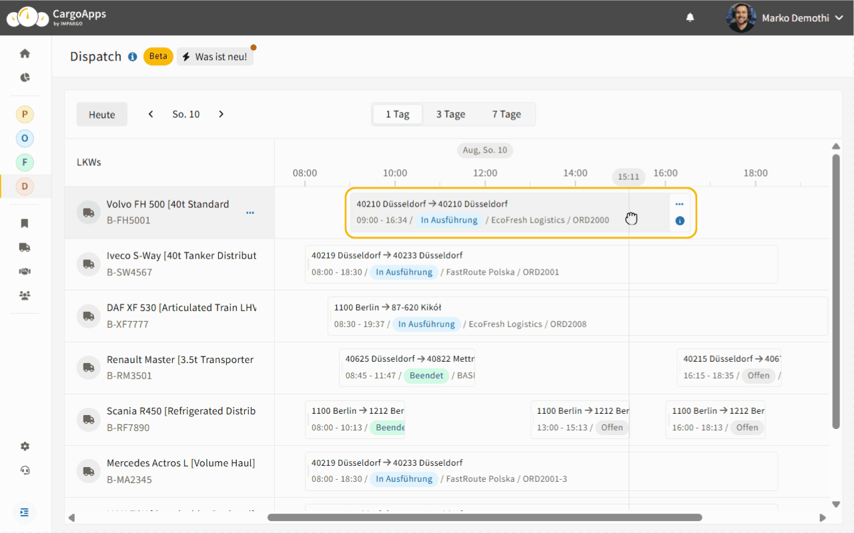Open the support headset icon
Screen dimensions: 854x533
click(25, 470)
